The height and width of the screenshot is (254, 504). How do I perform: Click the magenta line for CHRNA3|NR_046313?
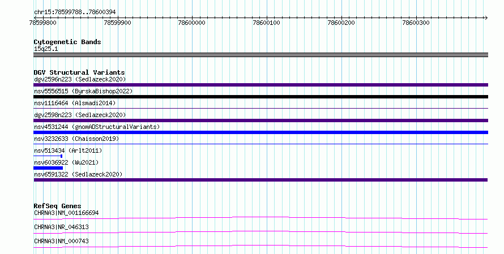tap(260, 233)
